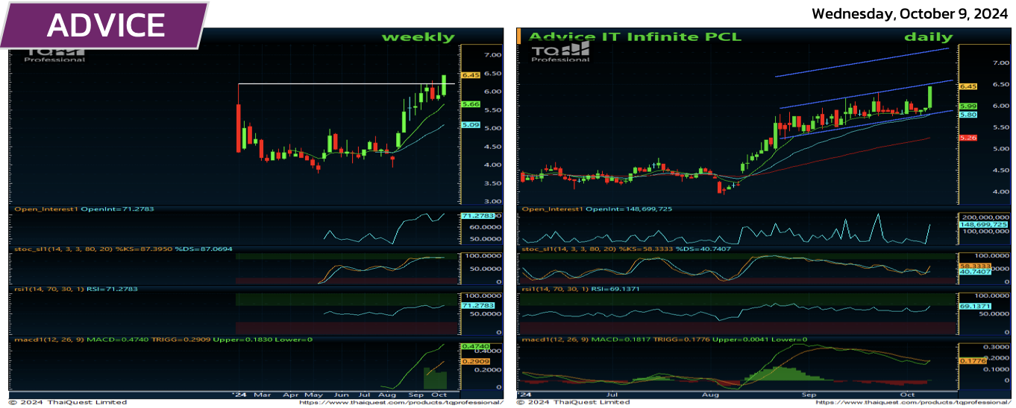Click the green 5.66 price tag
Viewport: 1016px width, 408px height.
[x=470, y=104]
